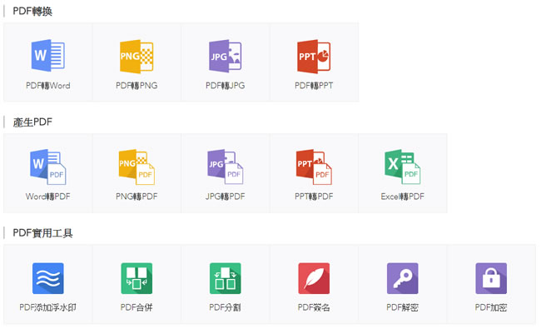The image size is (541, 329).
Task: Choose the Excel轉PDF green icon
Action: [x=403, y=167]
